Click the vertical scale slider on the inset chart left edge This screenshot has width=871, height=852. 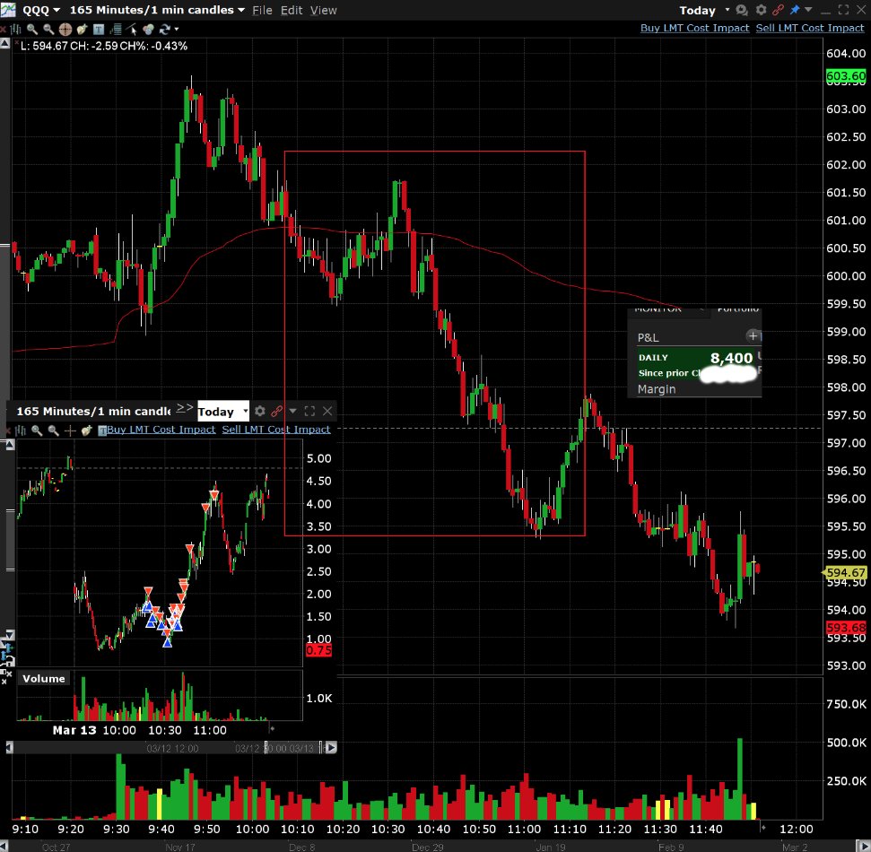(x=10, y=540)
